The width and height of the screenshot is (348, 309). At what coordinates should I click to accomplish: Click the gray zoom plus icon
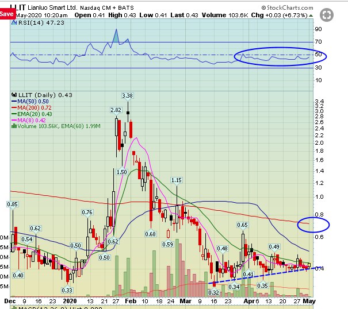coord(327,15)
